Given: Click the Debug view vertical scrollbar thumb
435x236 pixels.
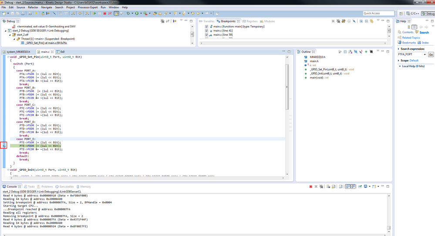Looking at the screenshot, I should point(192,34).
